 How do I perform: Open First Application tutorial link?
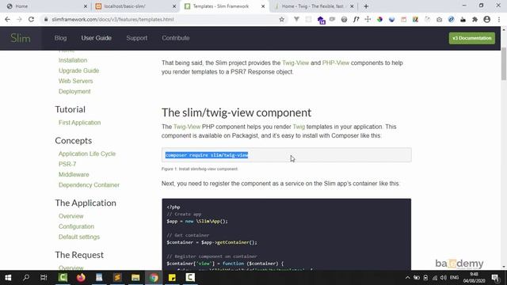pos(79,123)
